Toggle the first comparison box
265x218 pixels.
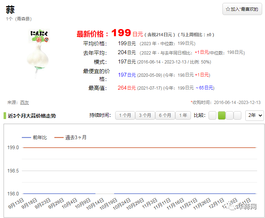tap(212, 115)
